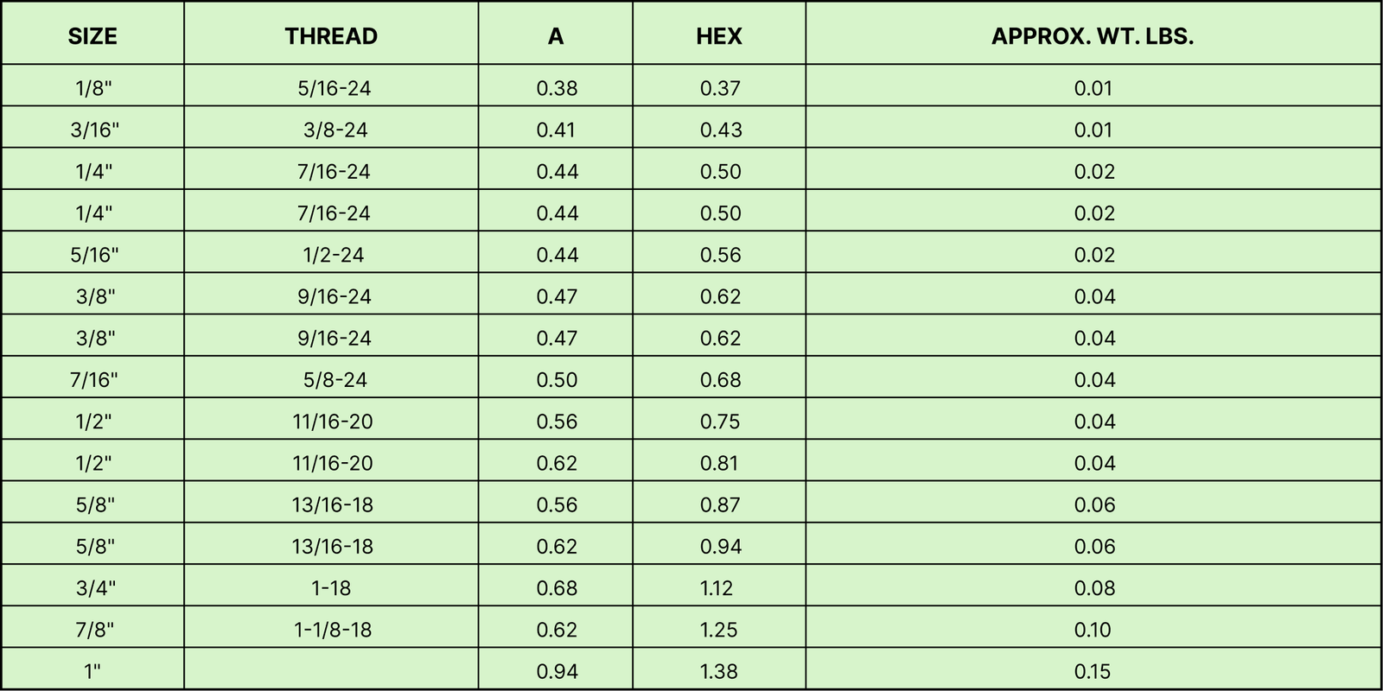This screenshot has width=1383, height=691.
Task: Click the 3/8-24 thread cell
Action: [x=331, y=129]
